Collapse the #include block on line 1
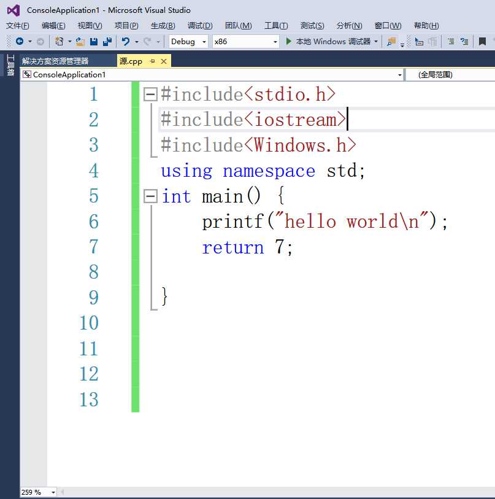Screen dimensions: 495x499 (x=150, y=94)
